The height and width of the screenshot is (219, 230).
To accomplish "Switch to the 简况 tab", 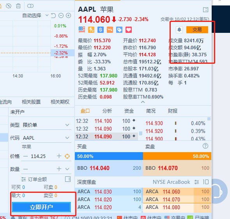I will coord(151,111).
